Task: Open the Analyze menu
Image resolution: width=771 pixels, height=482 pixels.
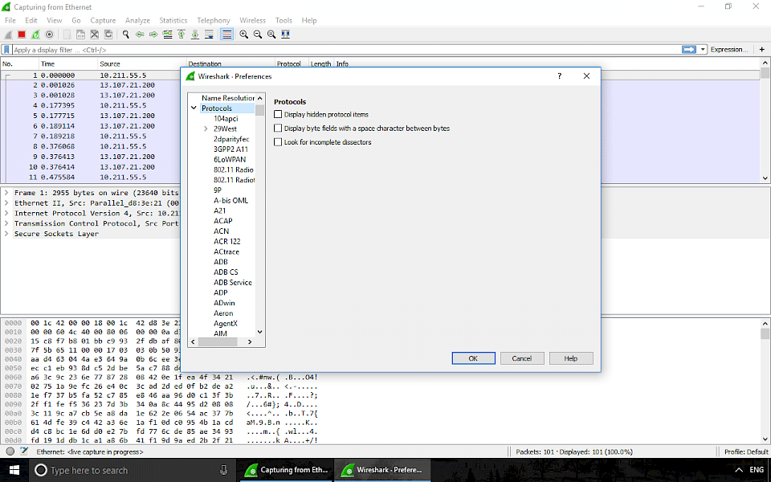Action: tap(137, 20)
